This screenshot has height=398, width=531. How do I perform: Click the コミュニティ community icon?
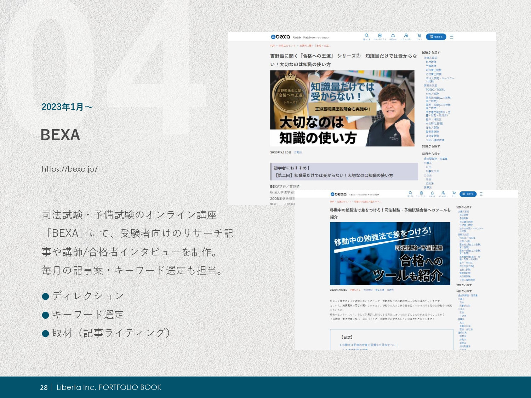tap(406, 35)
